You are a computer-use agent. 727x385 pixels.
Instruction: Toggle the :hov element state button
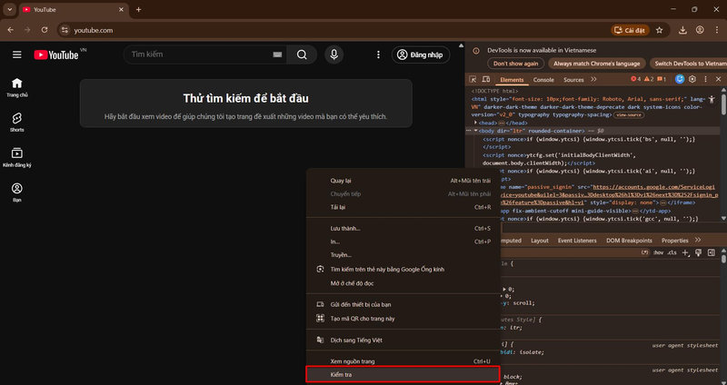tap(658, 253)
